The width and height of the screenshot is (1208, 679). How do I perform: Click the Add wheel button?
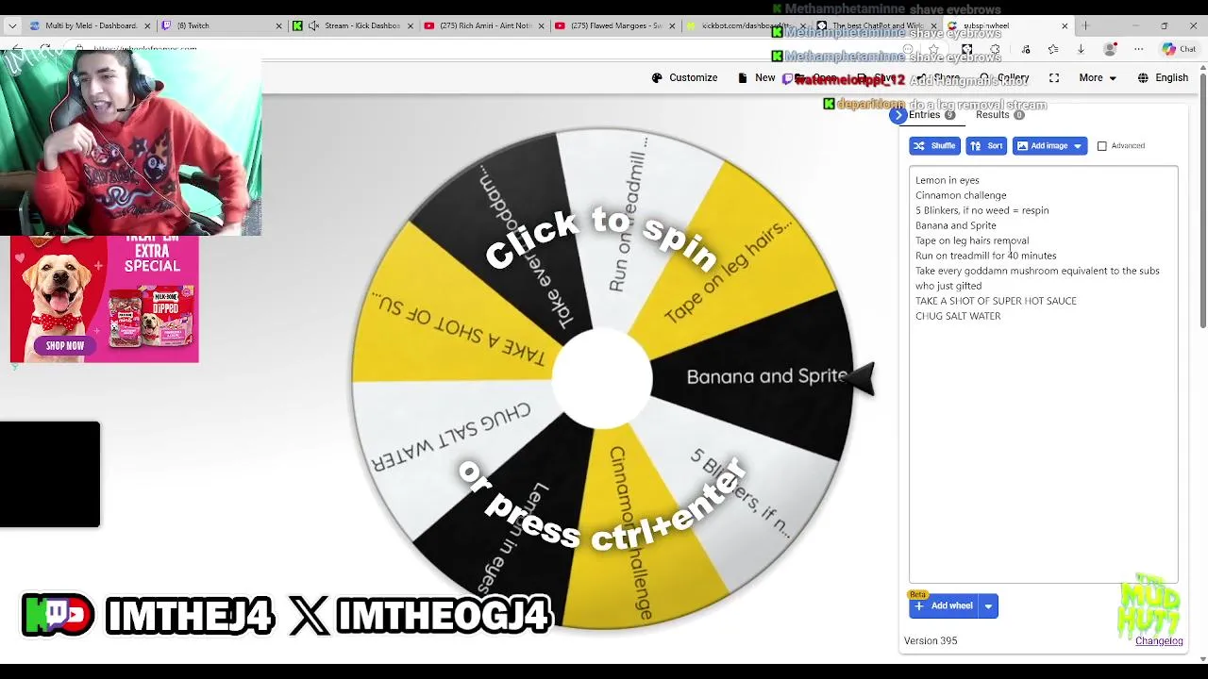point(944,606)
